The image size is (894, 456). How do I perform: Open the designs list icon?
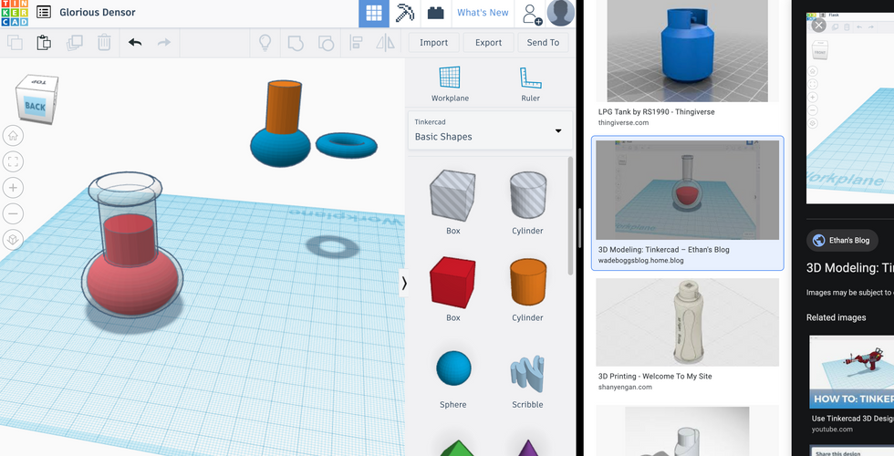click(44, 13)
